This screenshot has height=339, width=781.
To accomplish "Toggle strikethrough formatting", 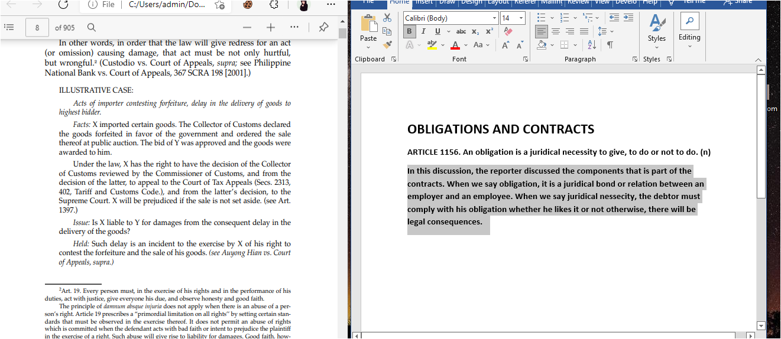I will pyautogui.click(x=461, y=31).
